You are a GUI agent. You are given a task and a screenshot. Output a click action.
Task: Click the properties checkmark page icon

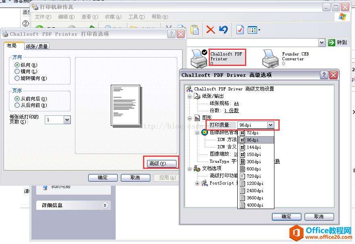(x=240, y=30)
